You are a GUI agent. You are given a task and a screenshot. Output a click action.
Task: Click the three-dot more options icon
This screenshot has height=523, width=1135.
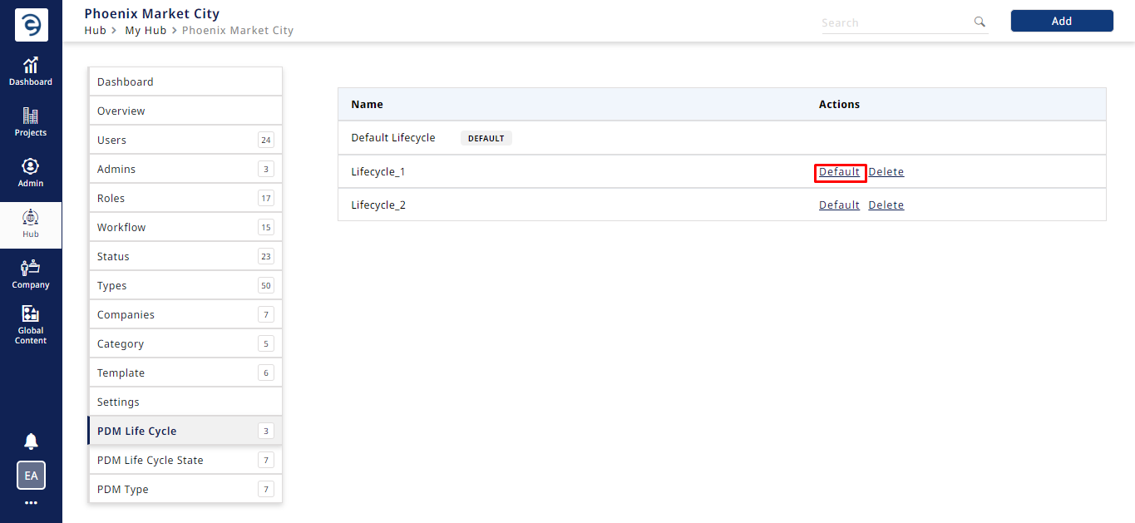tap(31, 503)
